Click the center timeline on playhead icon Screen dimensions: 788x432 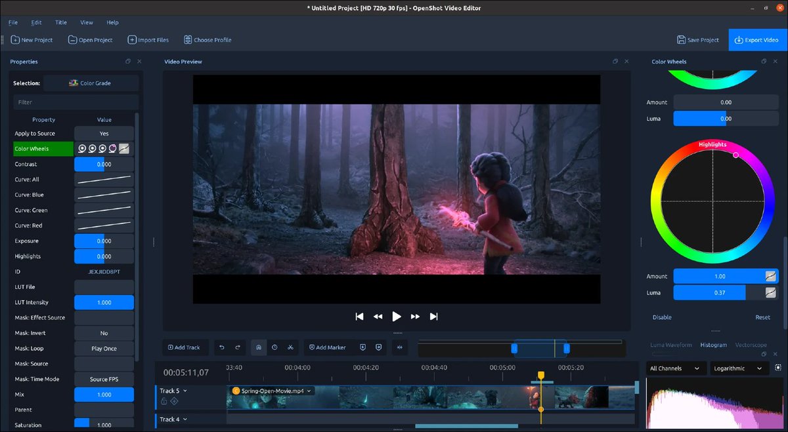click(400, 347)
